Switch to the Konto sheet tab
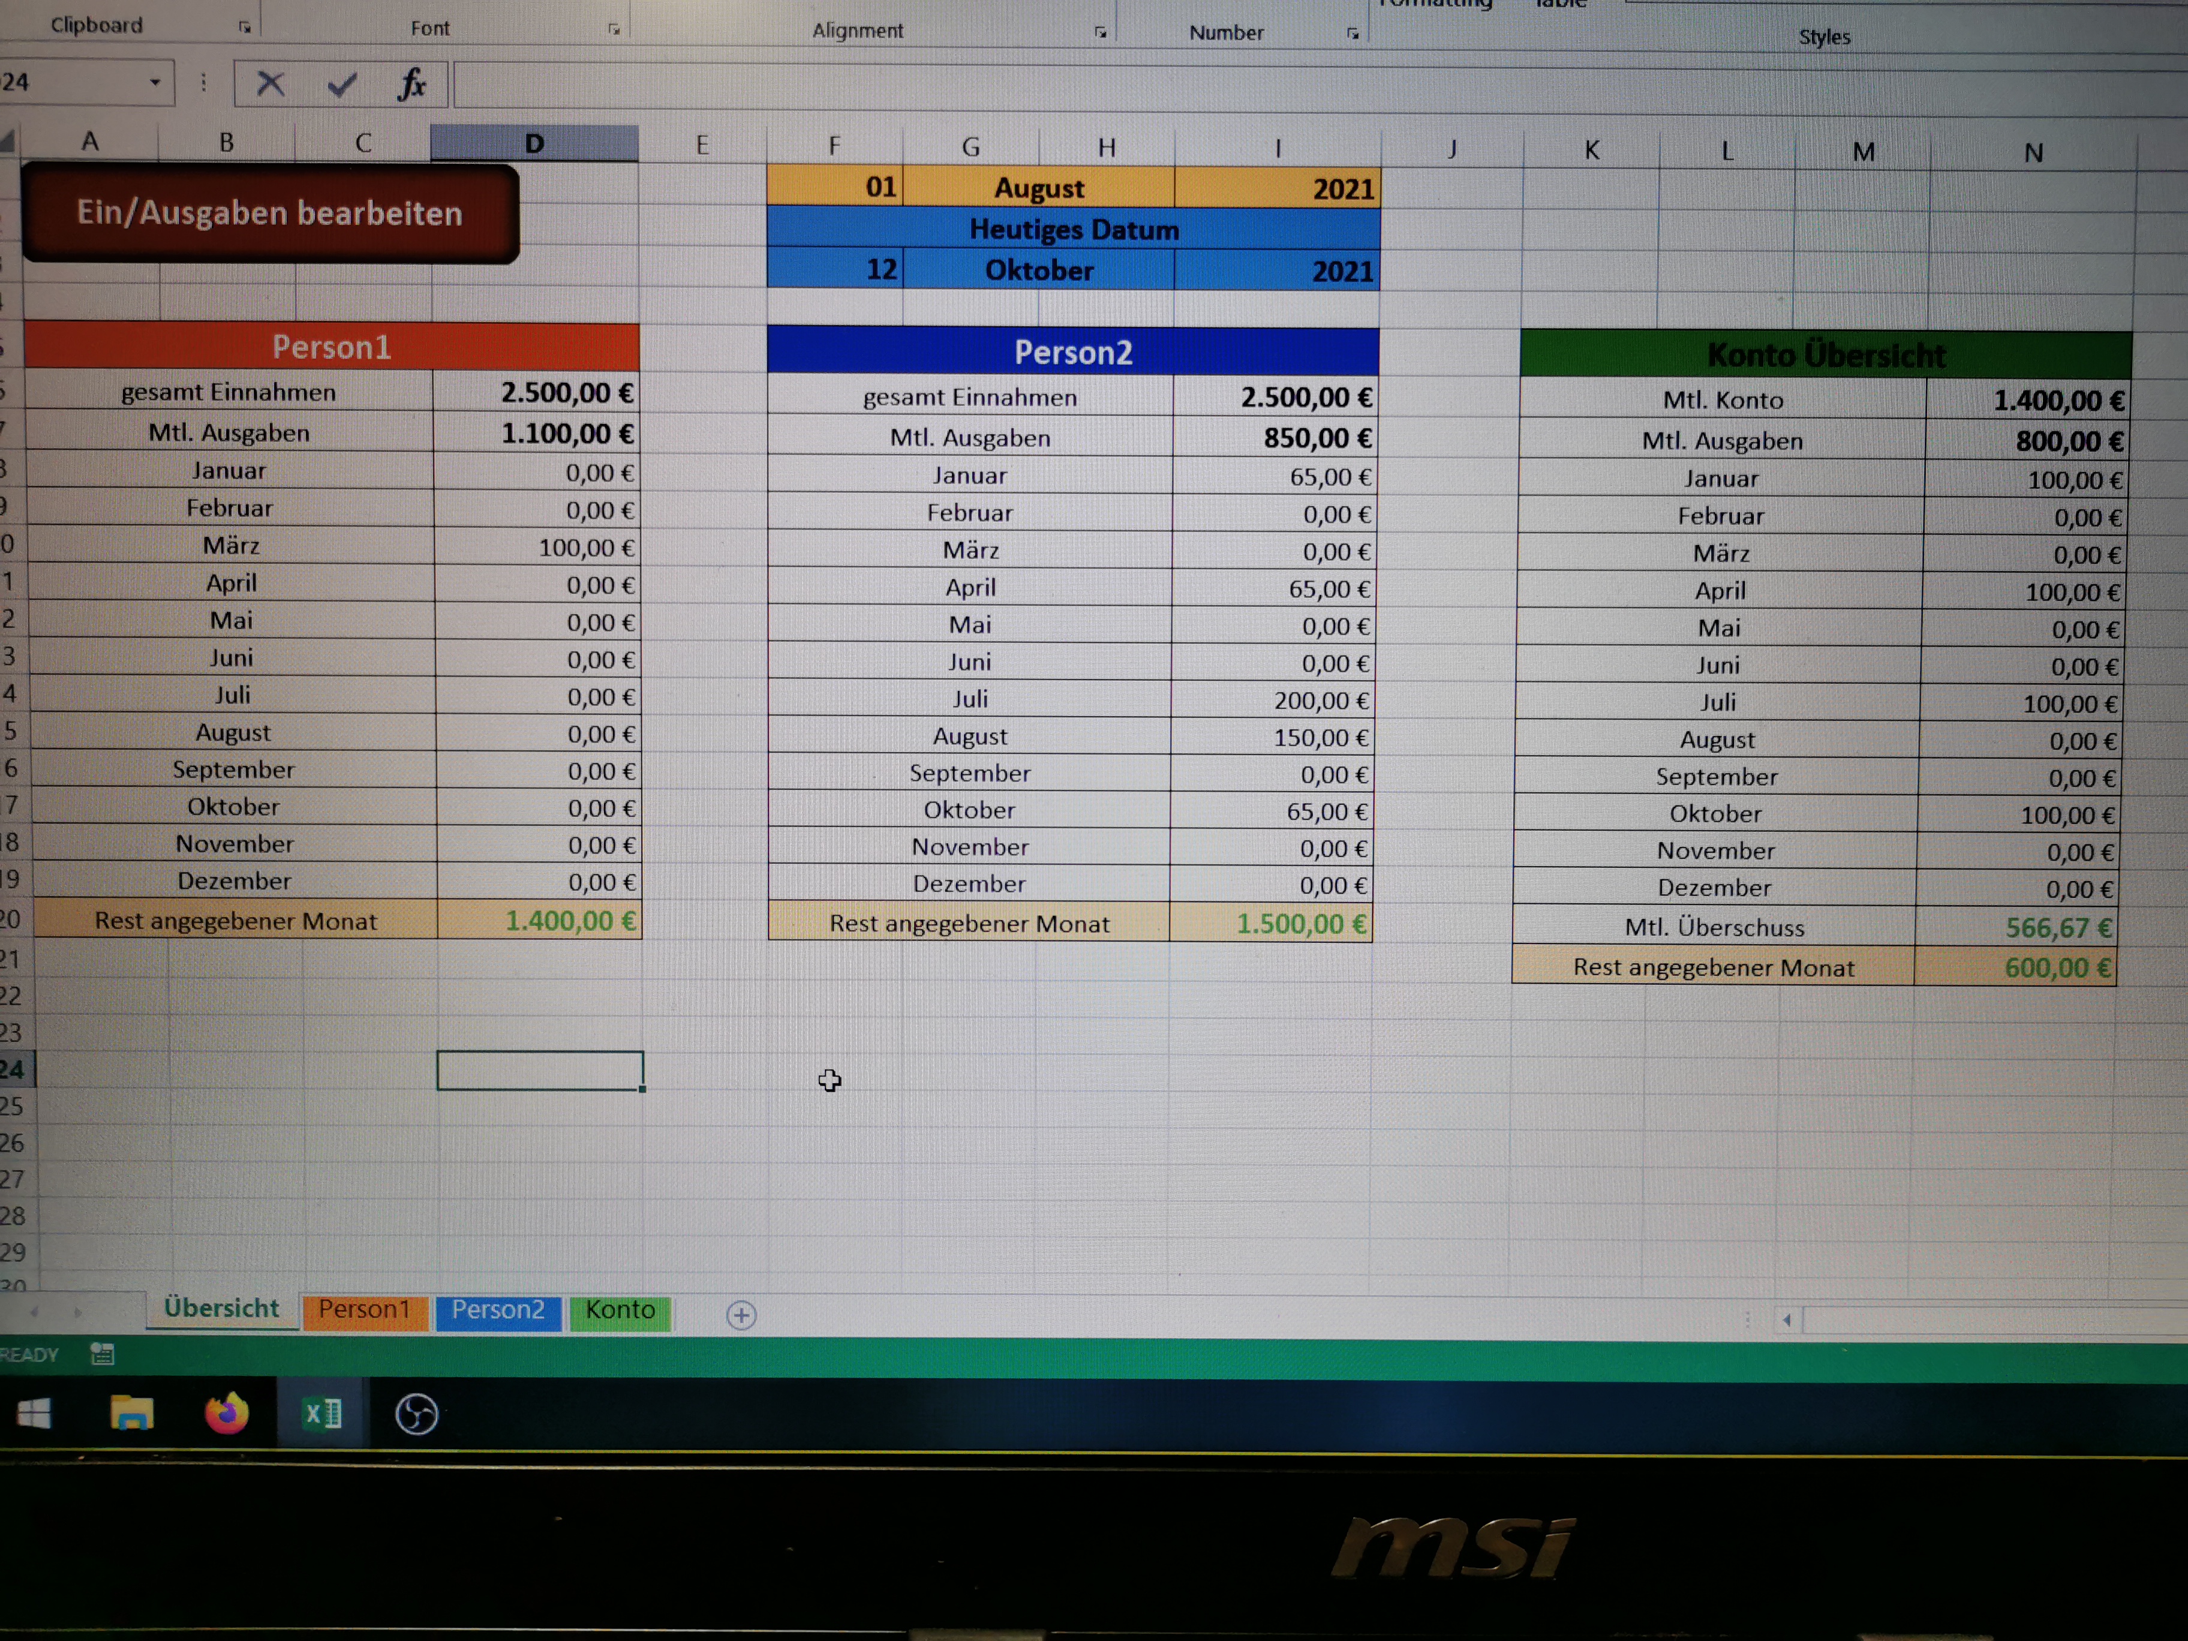 [620, 1311]
